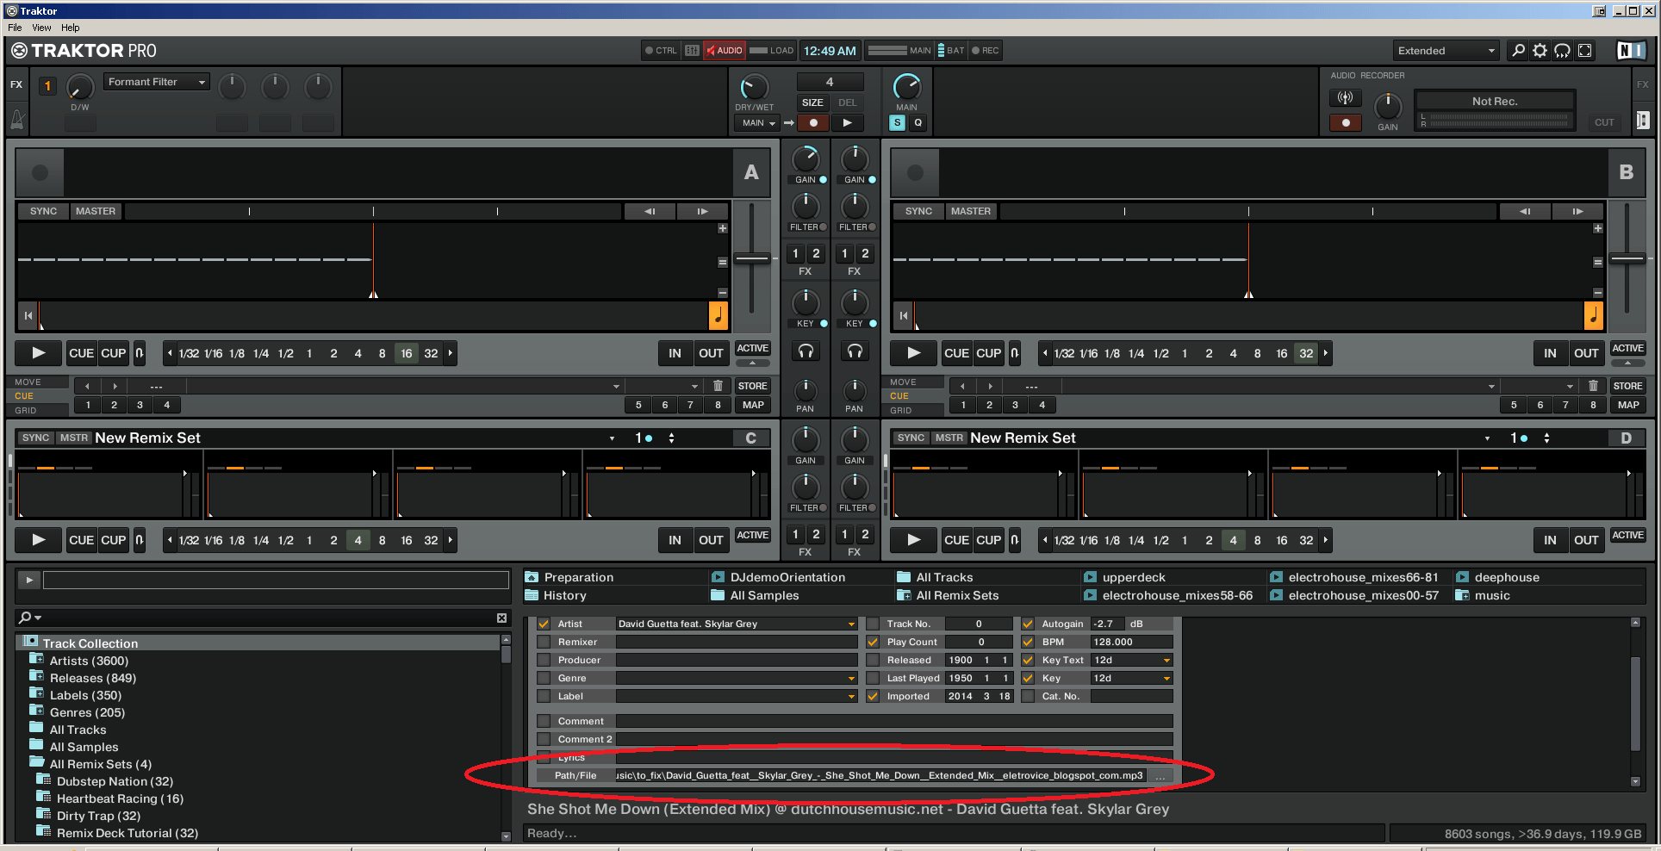This screenshot has width=1661, height=851.
Task: Click Deck A flux mode icon
Action: tap(140, 353)
